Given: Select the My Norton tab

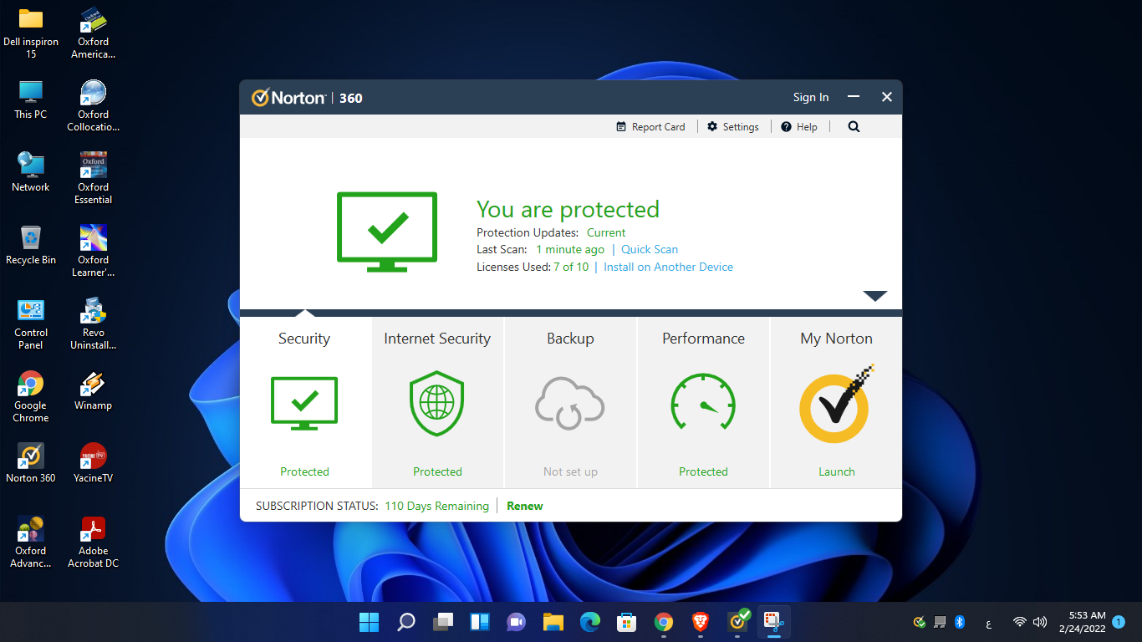Looking at the screenshot, I should point(836,402).
